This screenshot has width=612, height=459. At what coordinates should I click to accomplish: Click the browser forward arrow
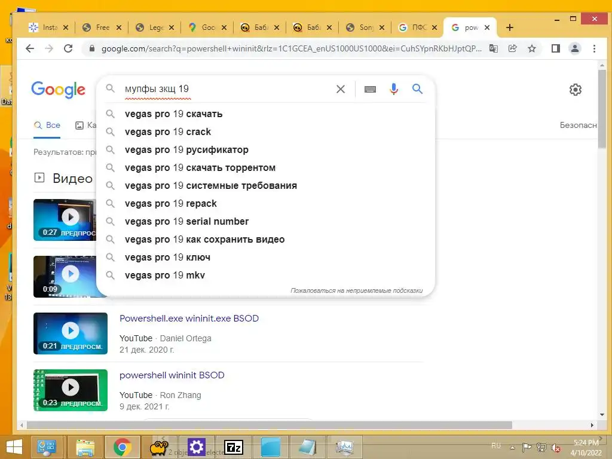click(49, 48)
